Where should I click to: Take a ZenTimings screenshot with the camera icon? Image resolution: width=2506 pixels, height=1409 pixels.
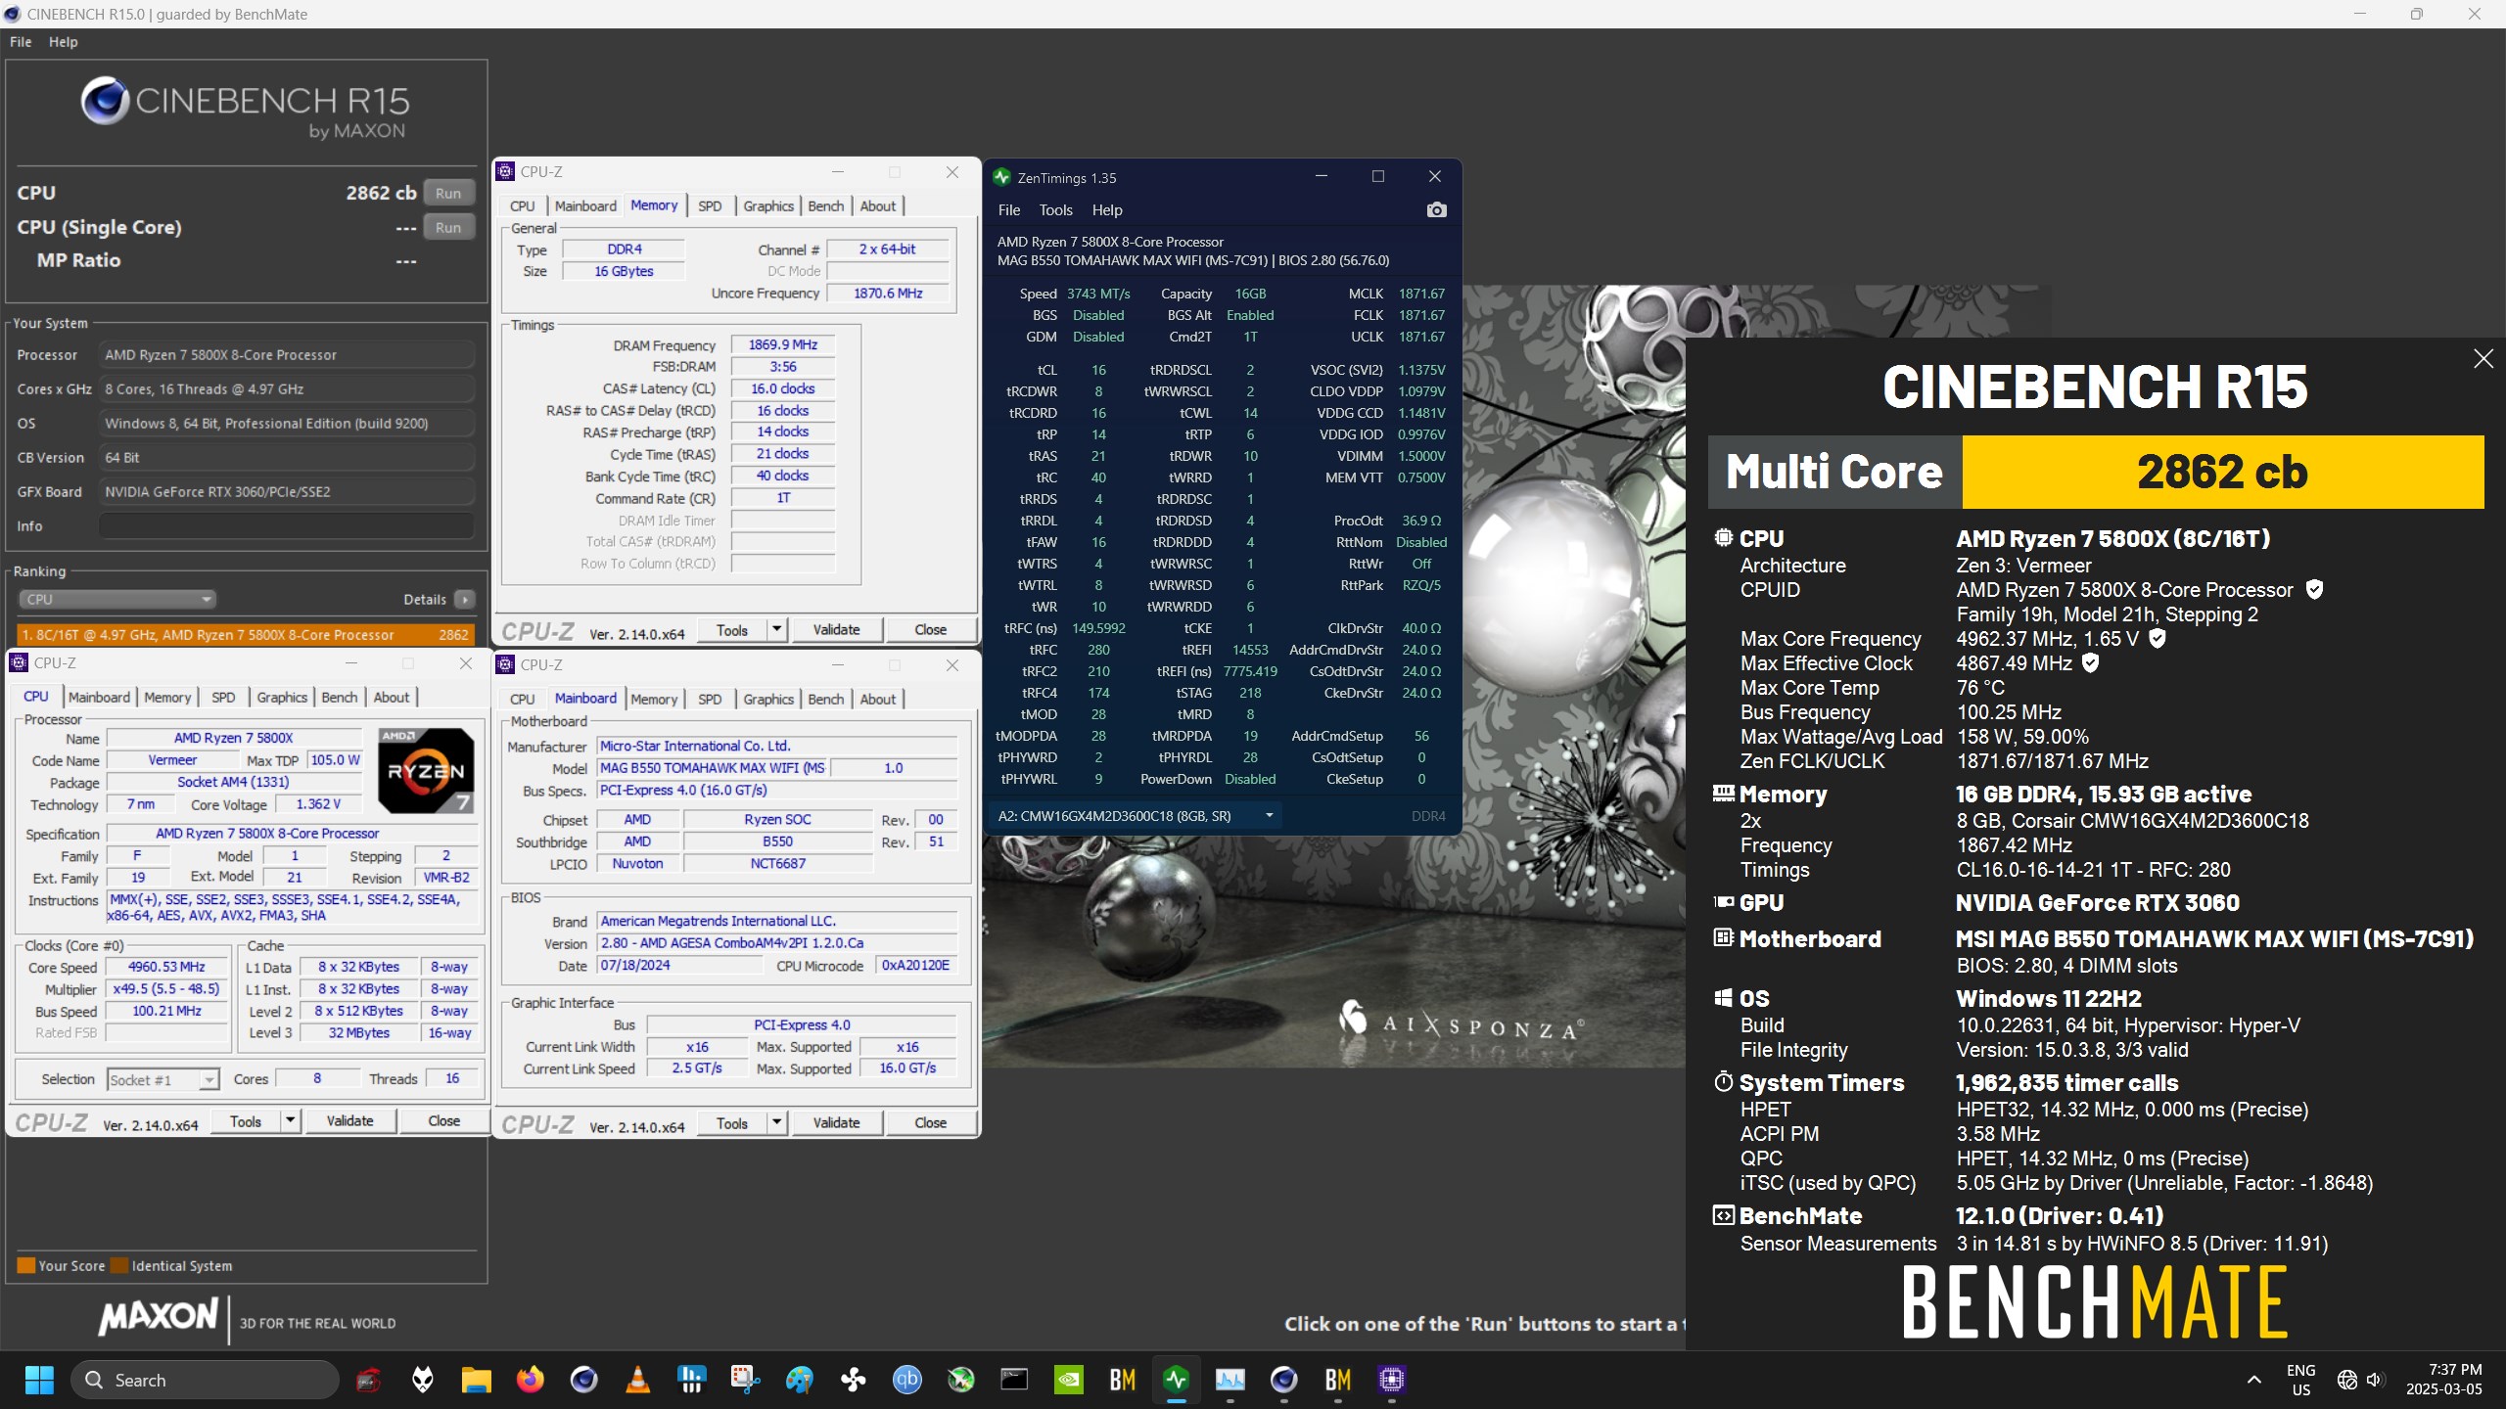tap(1436, 209)
